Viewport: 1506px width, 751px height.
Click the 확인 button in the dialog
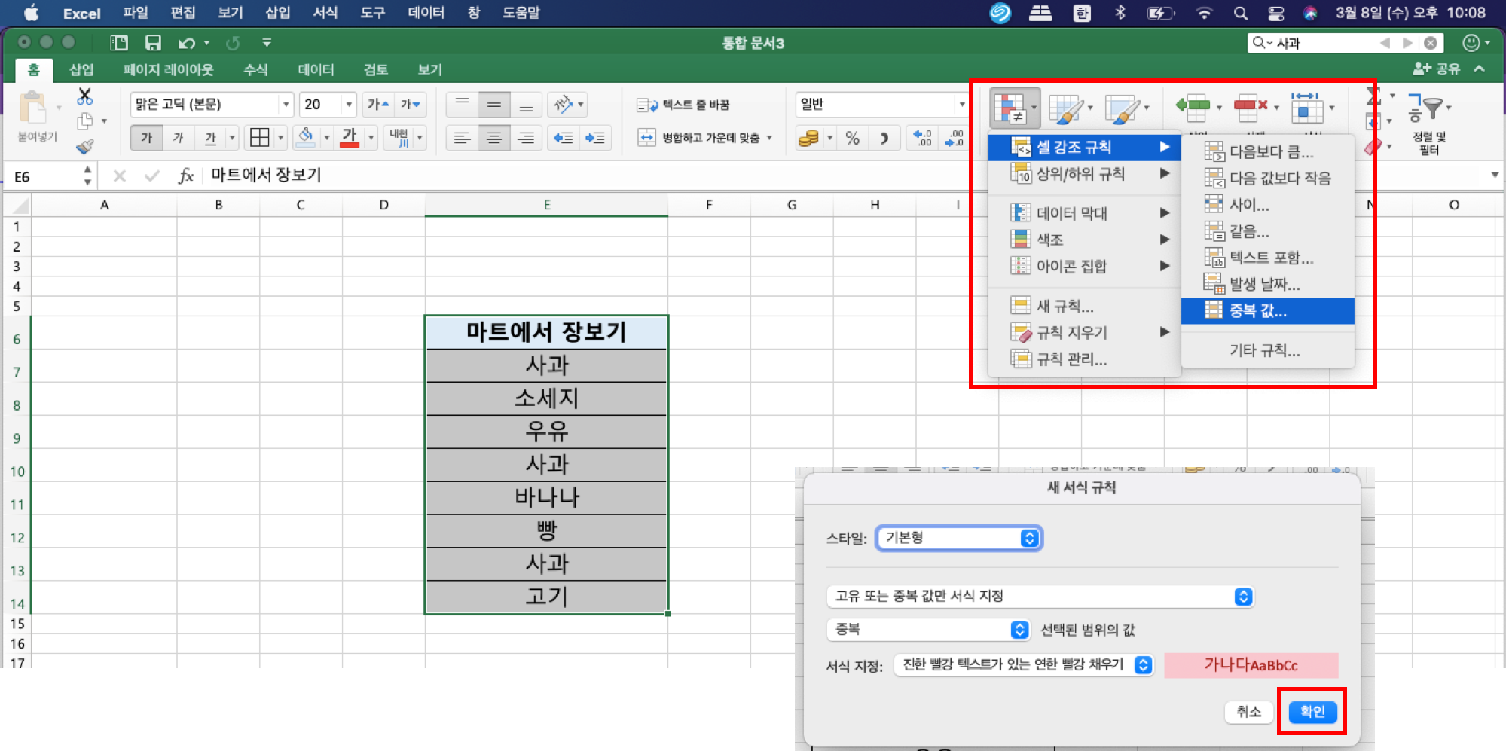click(x=1312, y=711)
